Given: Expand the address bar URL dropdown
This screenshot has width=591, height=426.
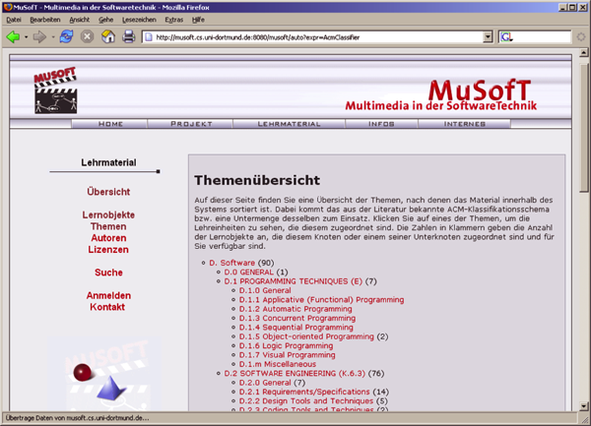Looking at the screenshot, I should [x=488, y=36].
